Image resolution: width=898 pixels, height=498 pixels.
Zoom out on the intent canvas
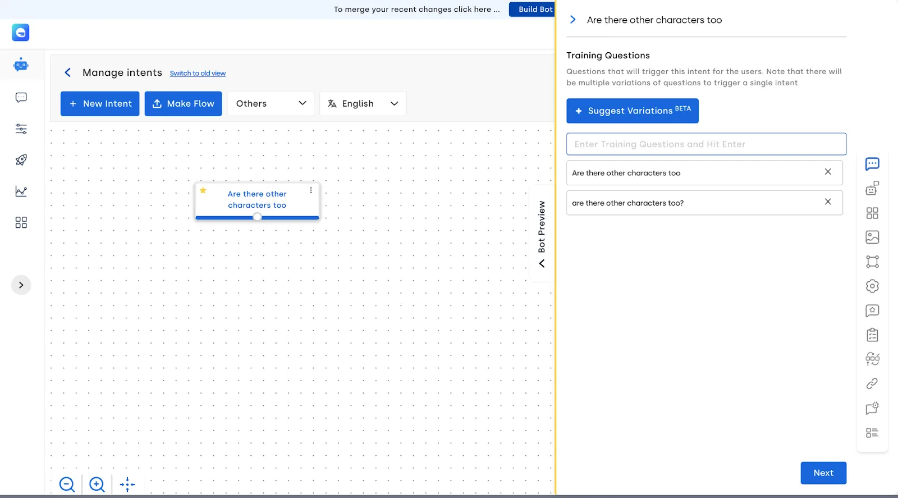point(67,484)
